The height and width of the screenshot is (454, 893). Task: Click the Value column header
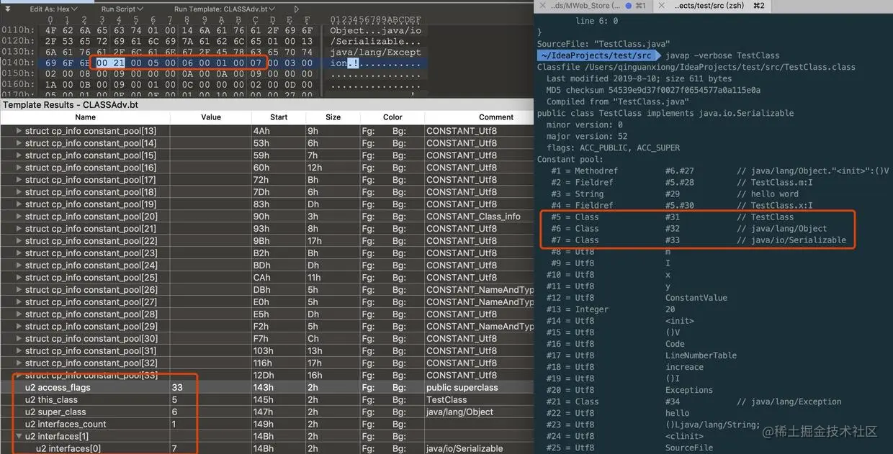pos(211,117)
